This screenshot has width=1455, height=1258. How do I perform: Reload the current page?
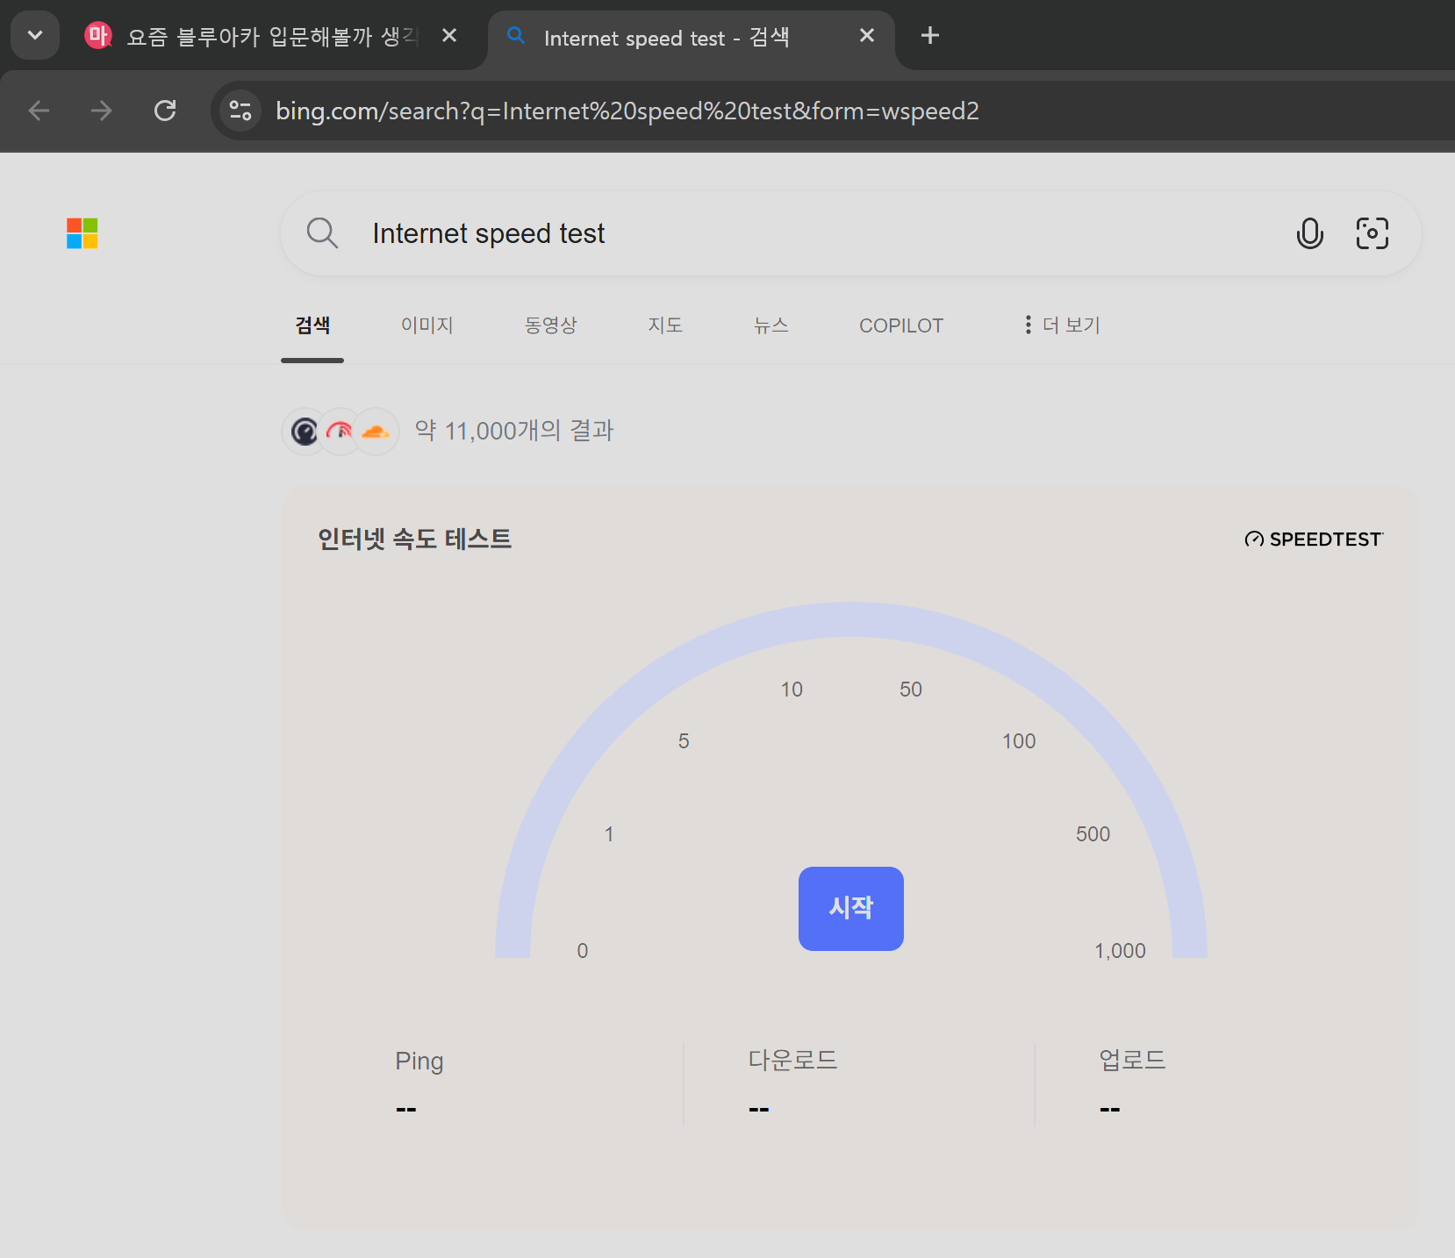coord(165,111)
